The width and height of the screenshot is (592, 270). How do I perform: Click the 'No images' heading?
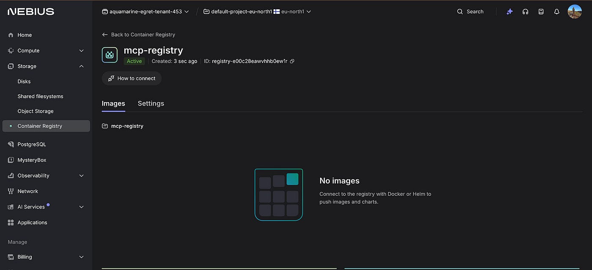(340, 181)
